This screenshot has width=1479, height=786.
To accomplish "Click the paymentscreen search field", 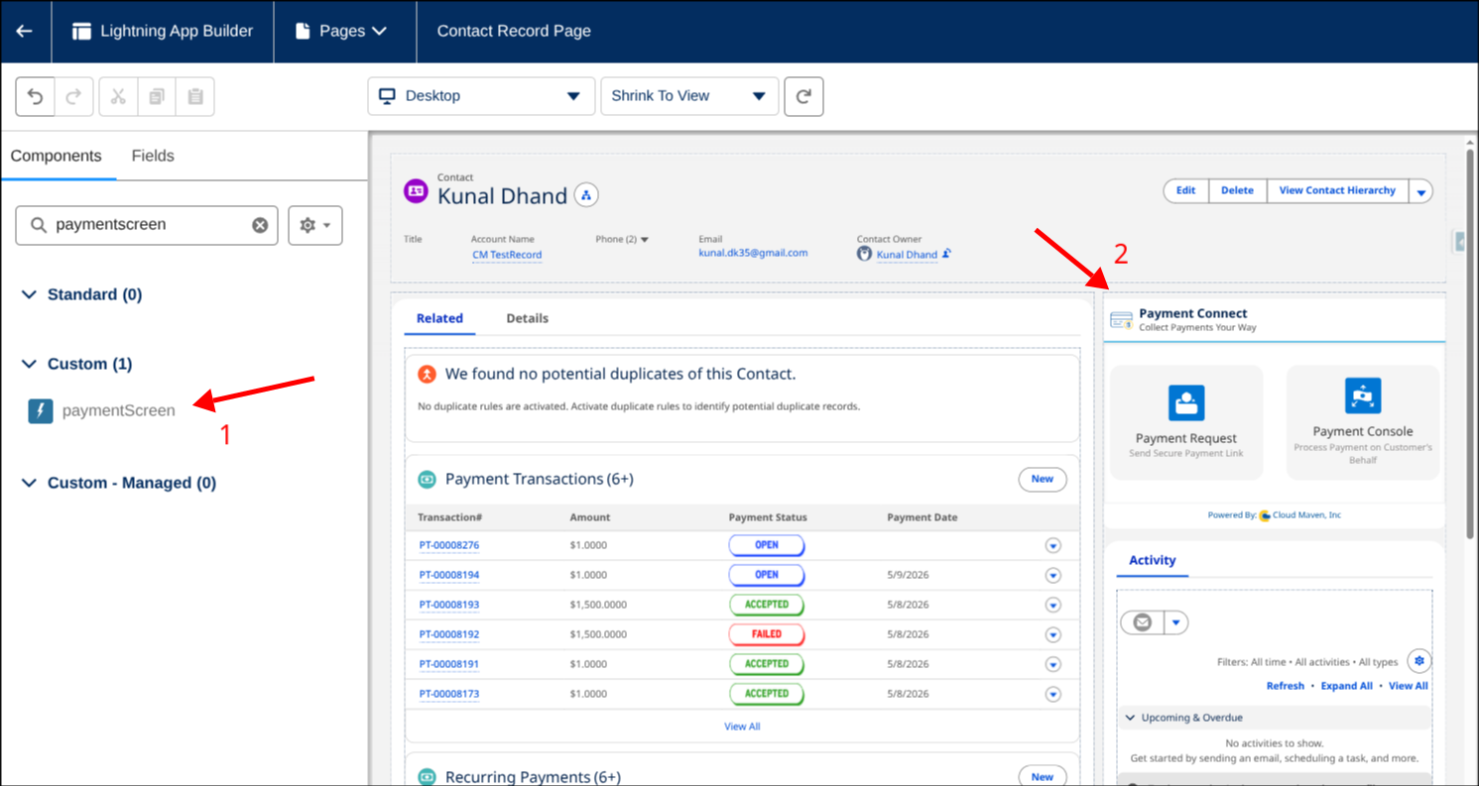I will pyautogui.click(x=147, y=225).
